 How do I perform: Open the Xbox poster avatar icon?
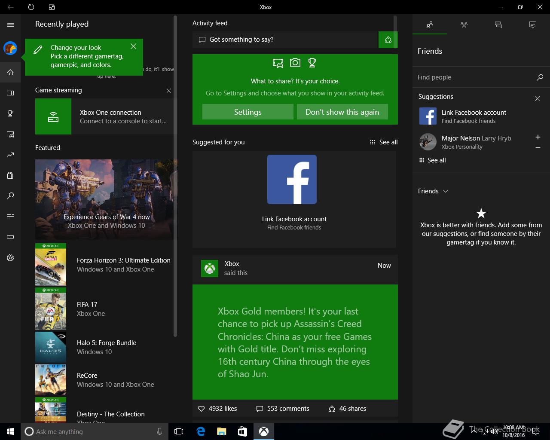point(210,269)
